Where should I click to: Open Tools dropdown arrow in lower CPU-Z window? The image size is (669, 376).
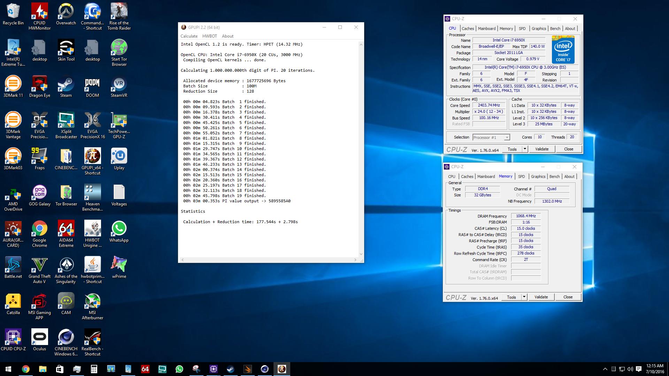click(524, 297)
